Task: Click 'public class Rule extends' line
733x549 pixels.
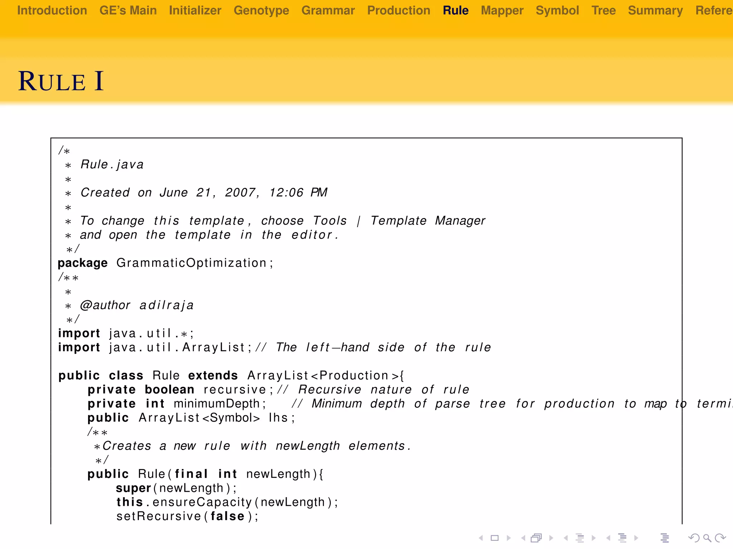Action: (231, 376)
